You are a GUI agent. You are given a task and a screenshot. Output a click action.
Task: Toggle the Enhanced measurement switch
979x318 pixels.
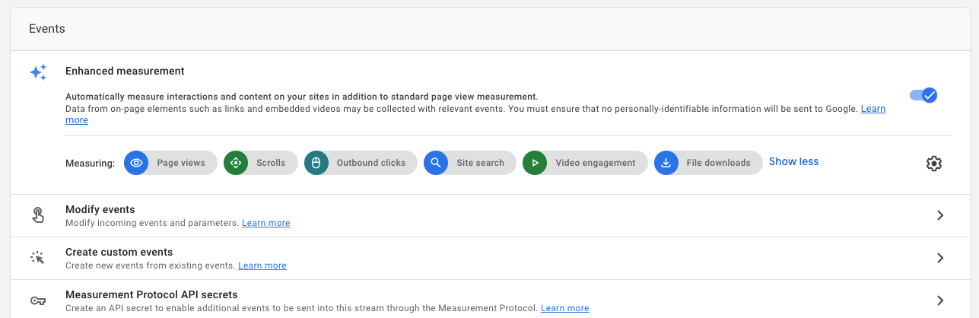(x=923, y=95)
